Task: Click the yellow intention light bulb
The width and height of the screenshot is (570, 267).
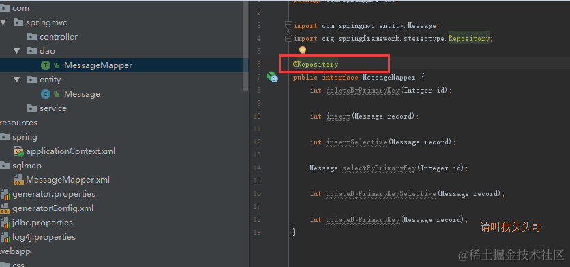Action: point(303,50)
